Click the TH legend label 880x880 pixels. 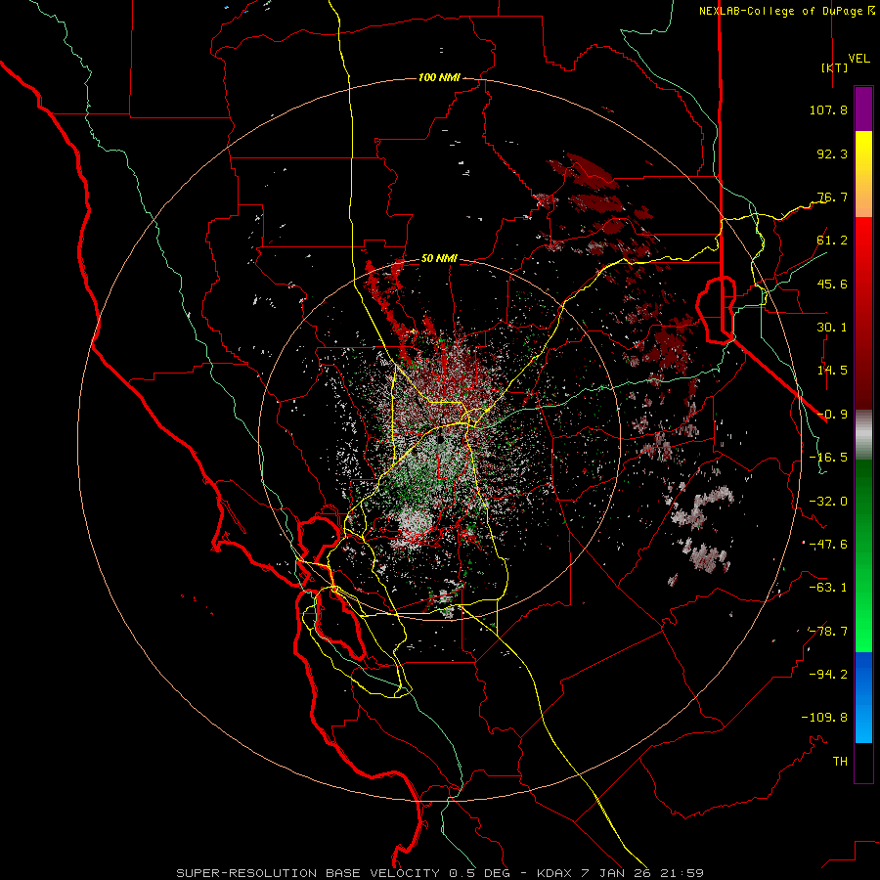point(840,761)
